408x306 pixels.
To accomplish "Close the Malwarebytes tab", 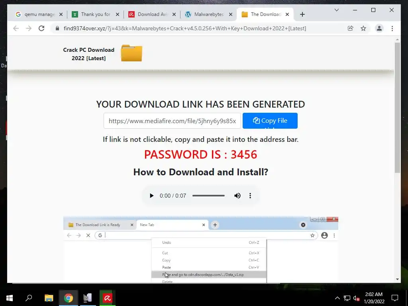I will pyautogui.click(x=231, y=14).
